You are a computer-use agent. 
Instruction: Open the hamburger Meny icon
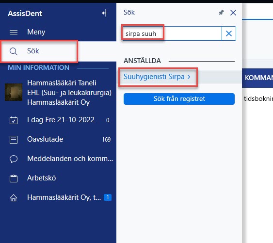(14, 32)
